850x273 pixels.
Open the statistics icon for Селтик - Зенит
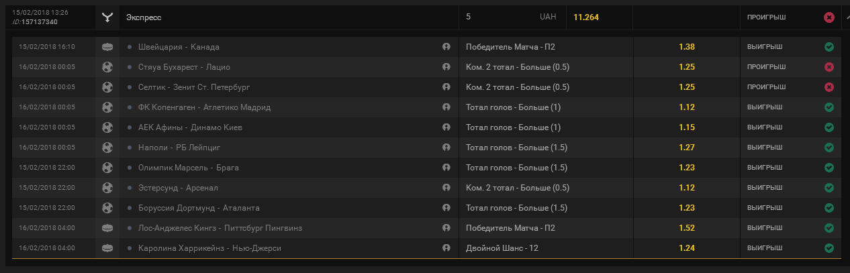[446, 87]
